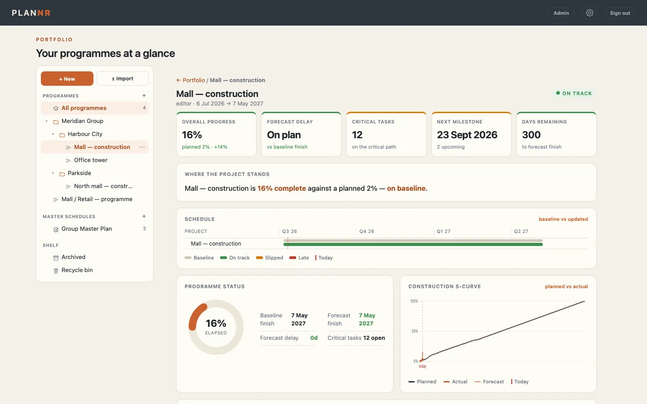Open Archived via its box icon

pos(56,258)
